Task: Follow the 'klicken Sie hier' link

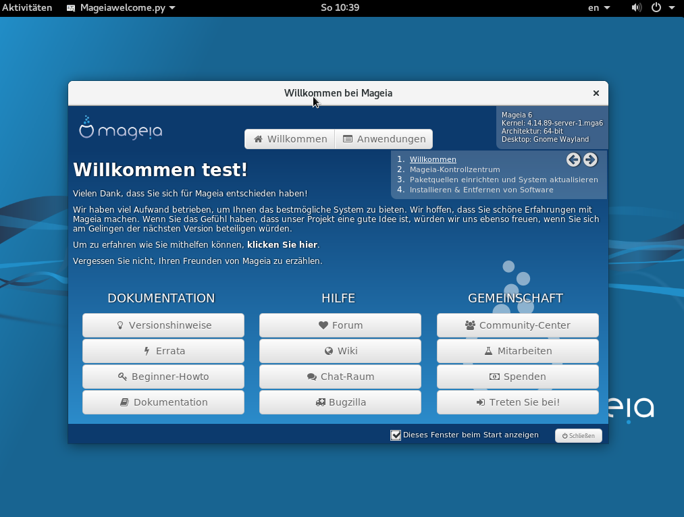Action: (282, 245)
